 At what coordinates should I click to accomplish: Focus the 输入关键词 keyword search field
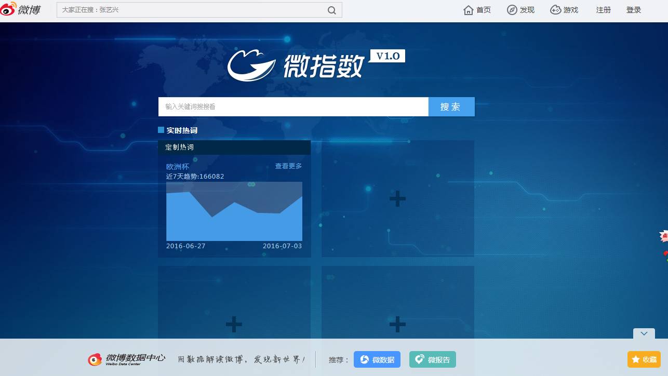point(293,106)
